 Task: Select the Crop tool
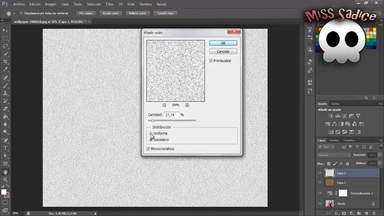coord(5,61)
